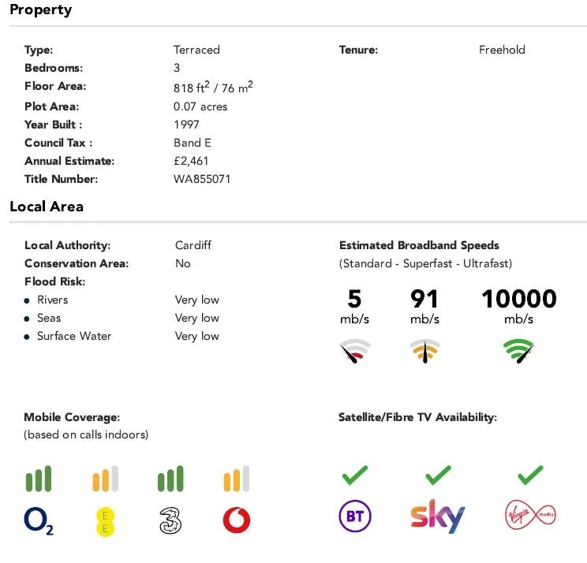Click title number WA855071

click(202, 179)
